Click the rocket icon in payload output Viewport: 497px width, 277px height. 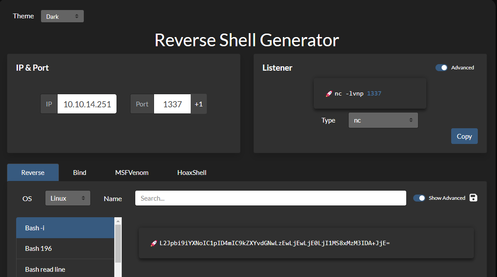[x=154, y=243]
